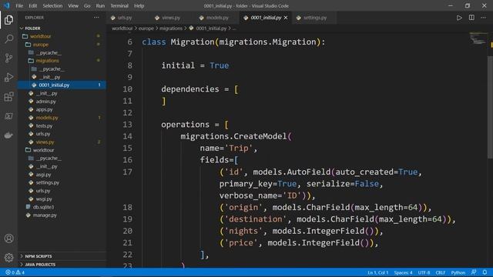Open the View menu
The height and width of the screenshot is (277, 493).
[x=73, y=5]
